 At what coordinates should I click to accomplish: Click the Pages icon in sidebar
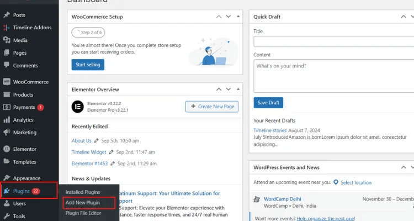point(7,52)
